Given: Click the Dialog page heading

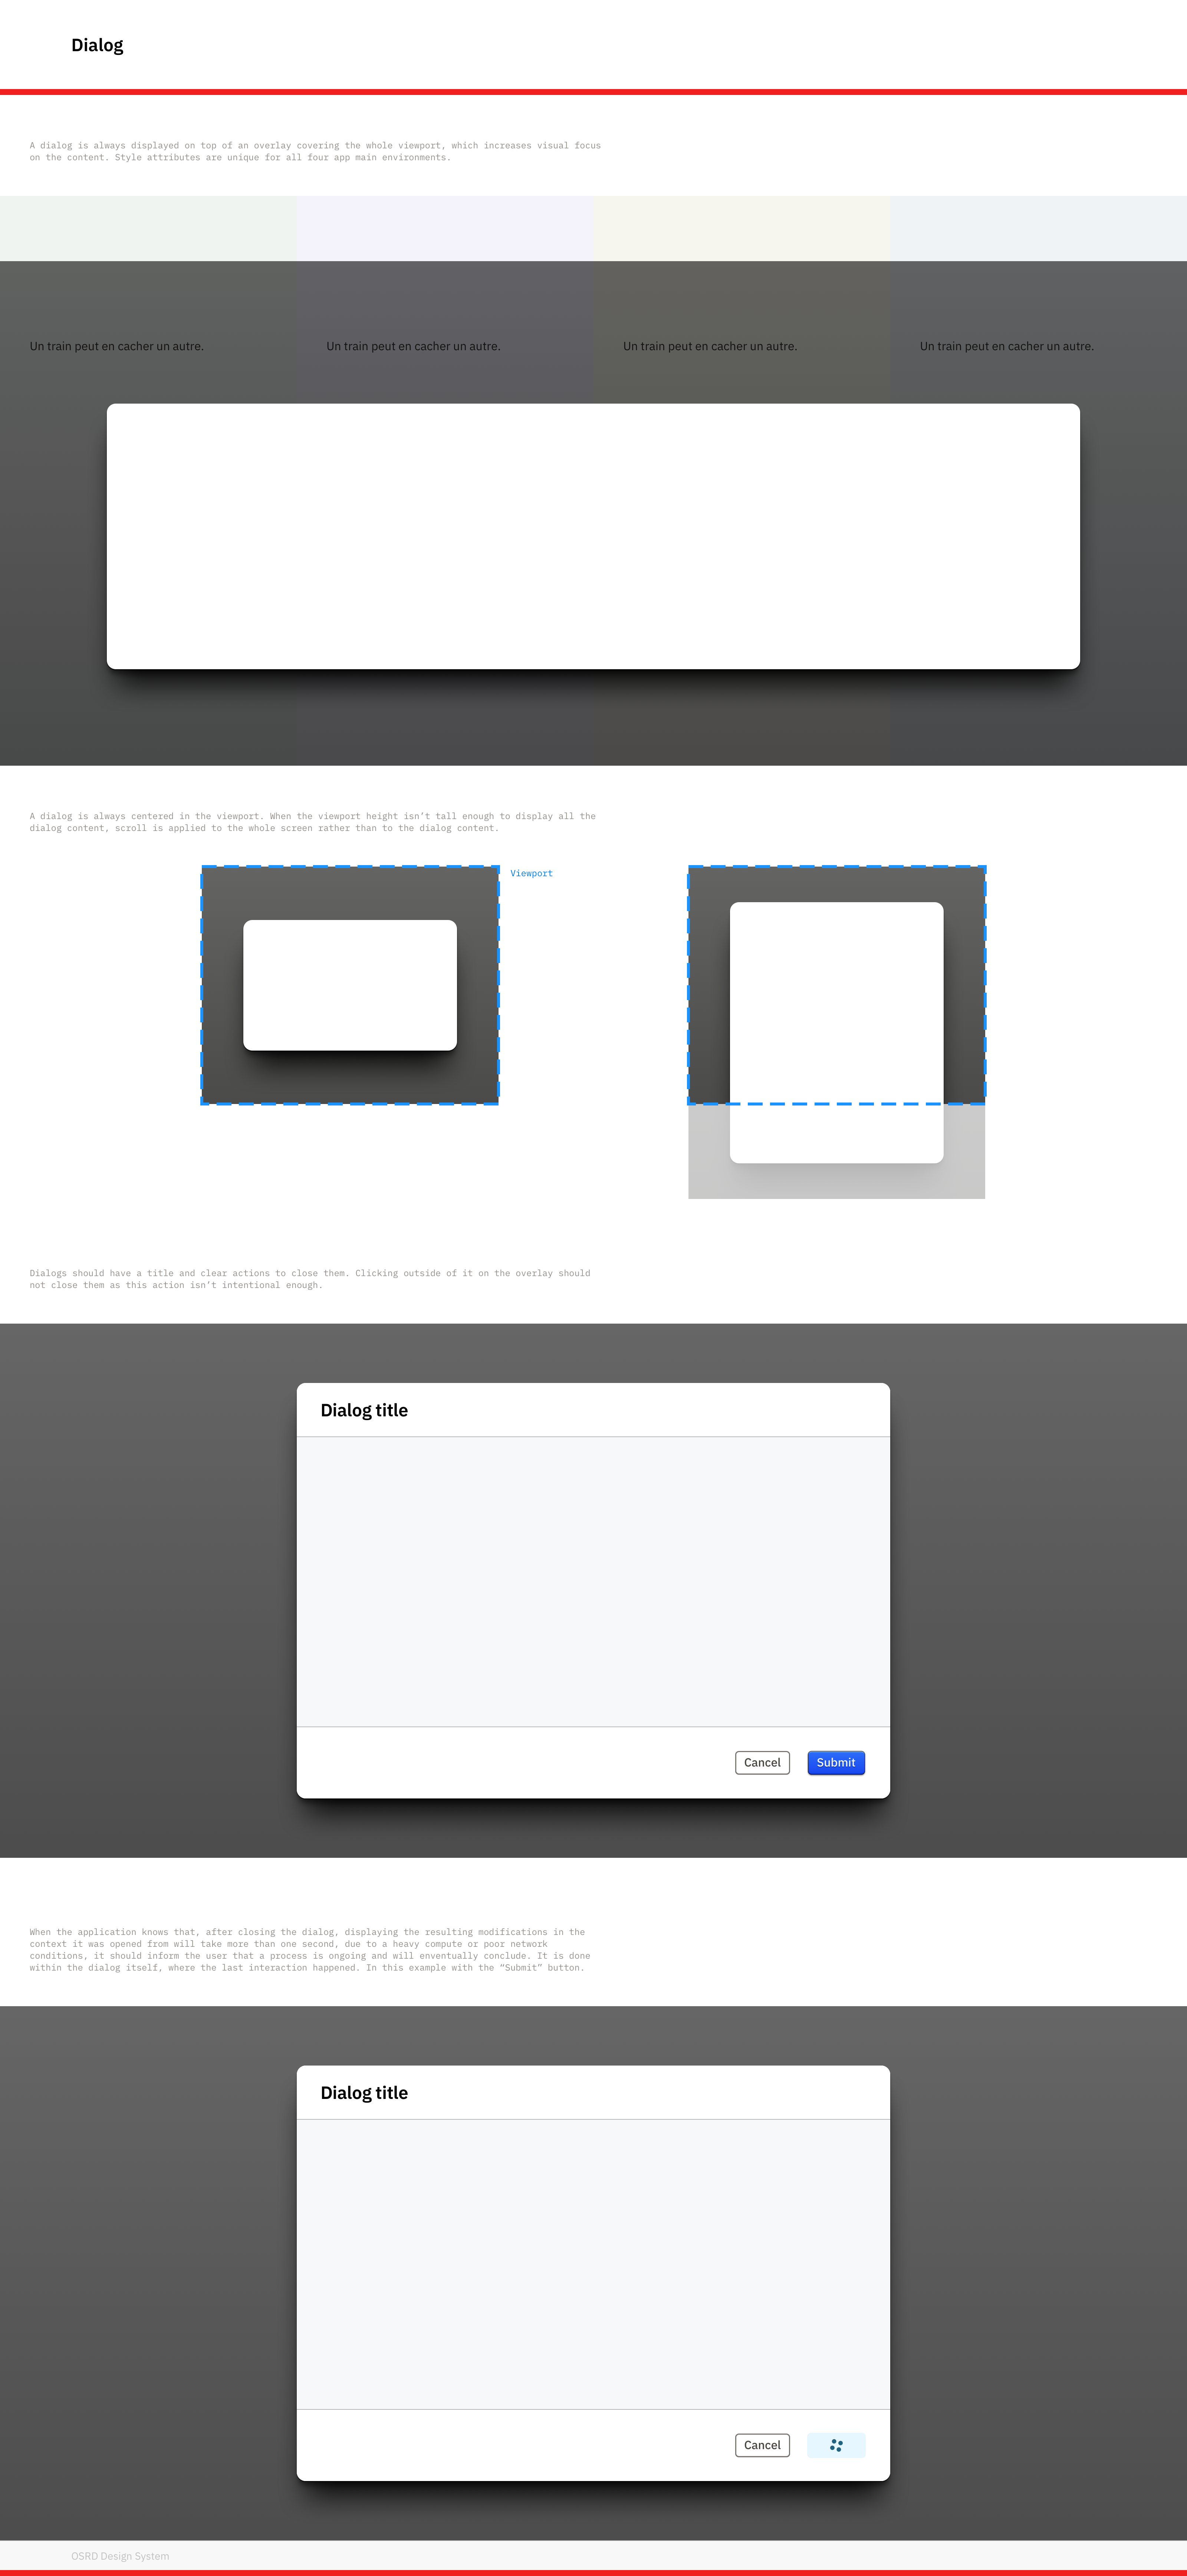Looking at the screenshot, I should tap(97, 45).
